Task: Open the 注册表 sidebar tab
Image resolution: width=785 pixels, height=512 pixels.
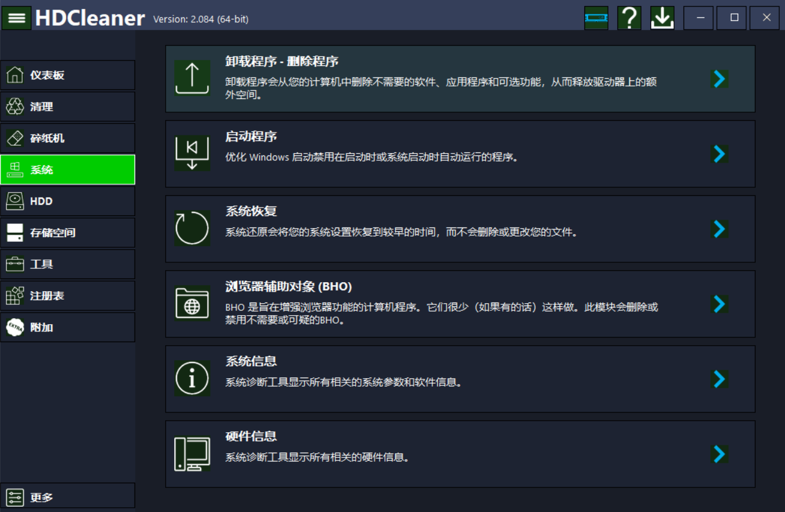Action: (68, 296)
